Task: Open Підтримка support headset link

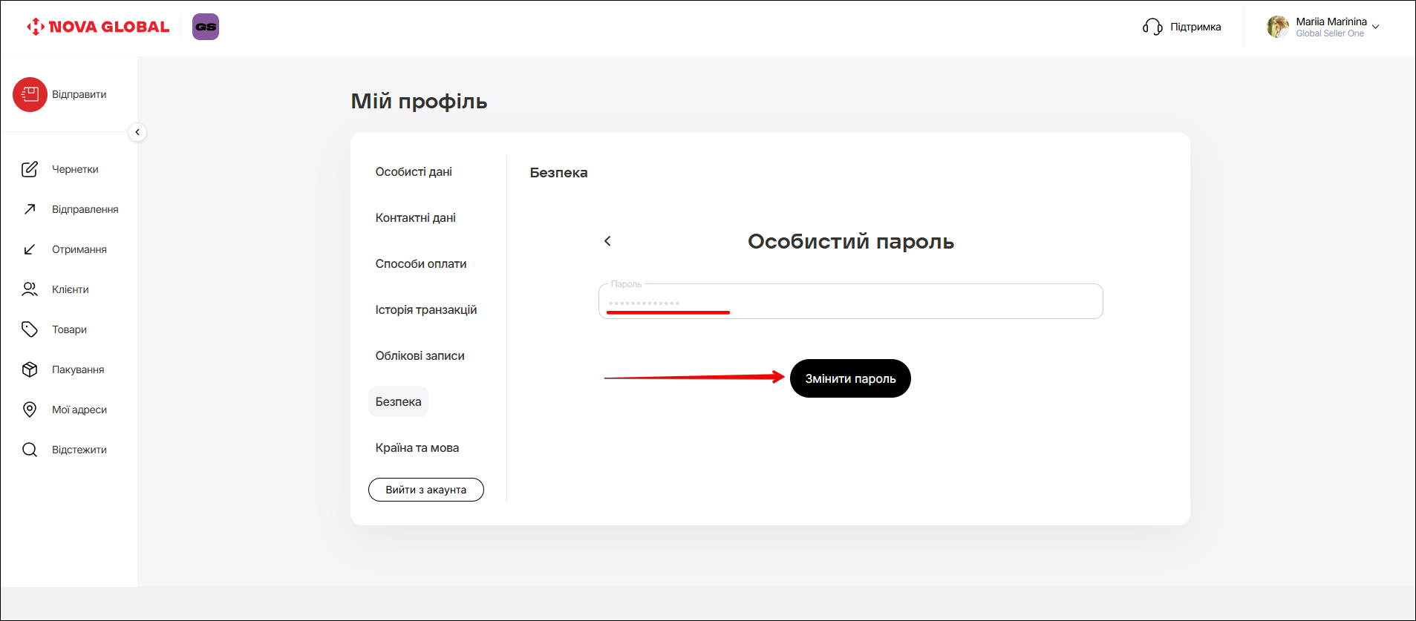Action: 1181,27
